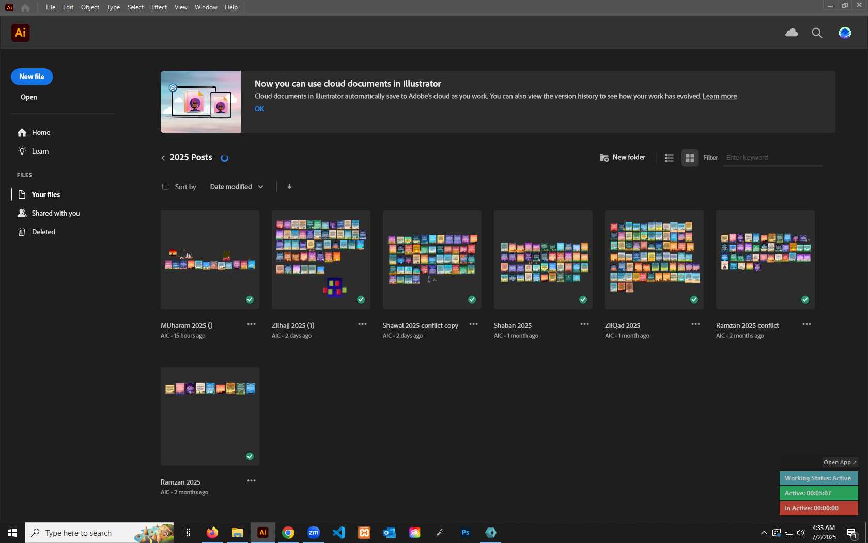Viewport: 868px width, 543px height.
Task: Open Zoom from the taskbar
Action: [314, 533]
